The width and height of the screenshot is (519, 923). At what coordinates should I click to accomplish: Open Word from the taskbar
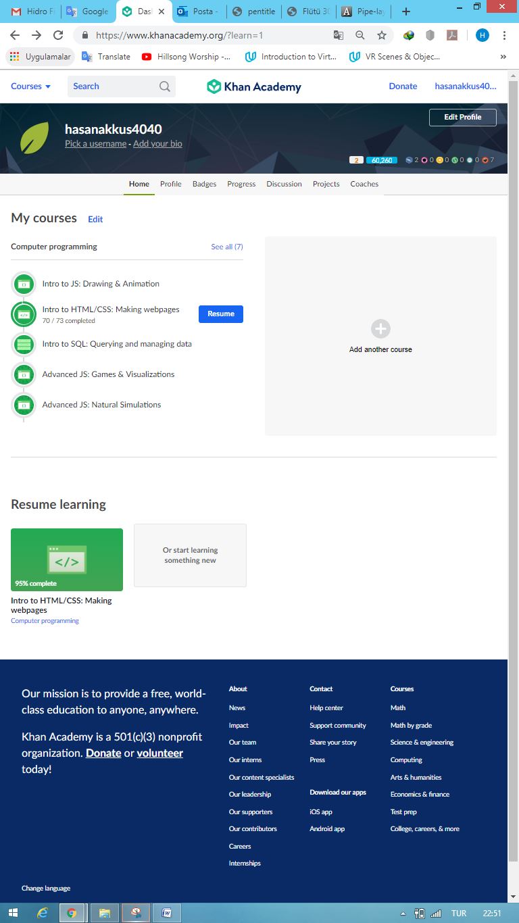[x=166, y=913]
